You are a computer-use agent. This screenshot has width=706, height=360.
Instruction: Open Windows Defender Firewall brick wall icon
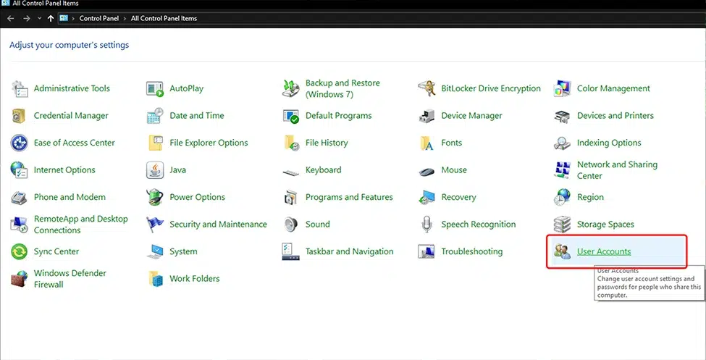[x=20, y=279]
